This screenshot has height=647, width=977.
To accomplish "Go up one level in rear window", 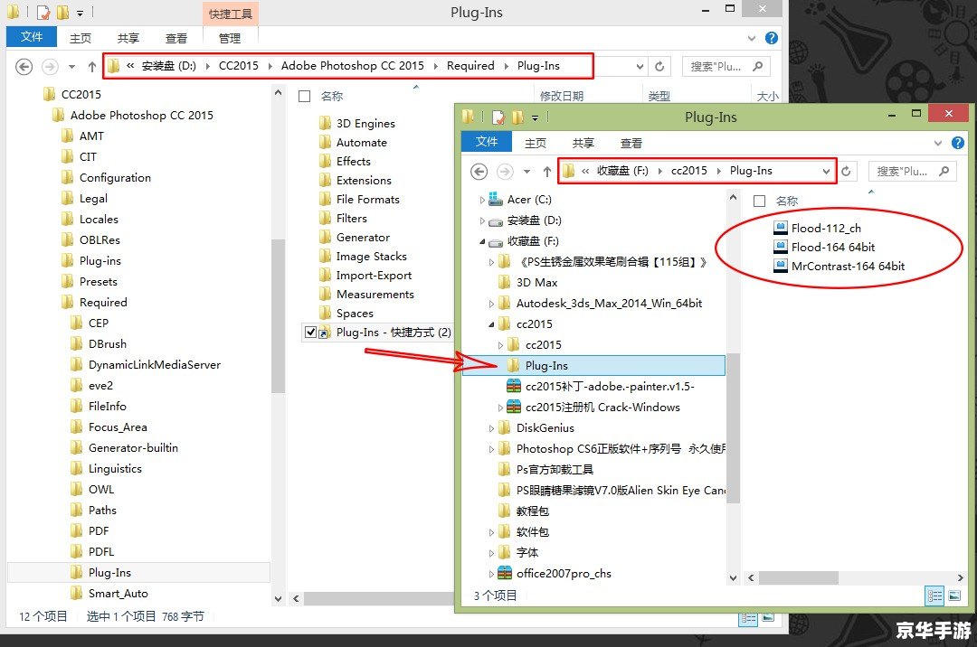I will (x=91, y=67).
